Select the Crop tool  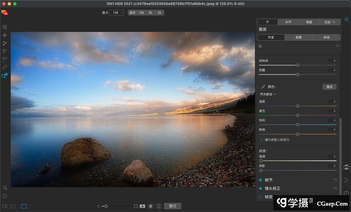coord(5,27)
